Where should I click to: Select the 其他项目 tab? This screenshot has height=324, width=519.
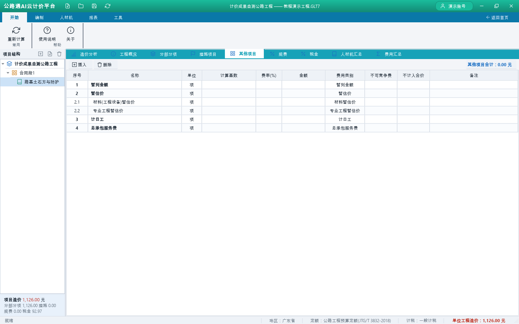[244, 54]
